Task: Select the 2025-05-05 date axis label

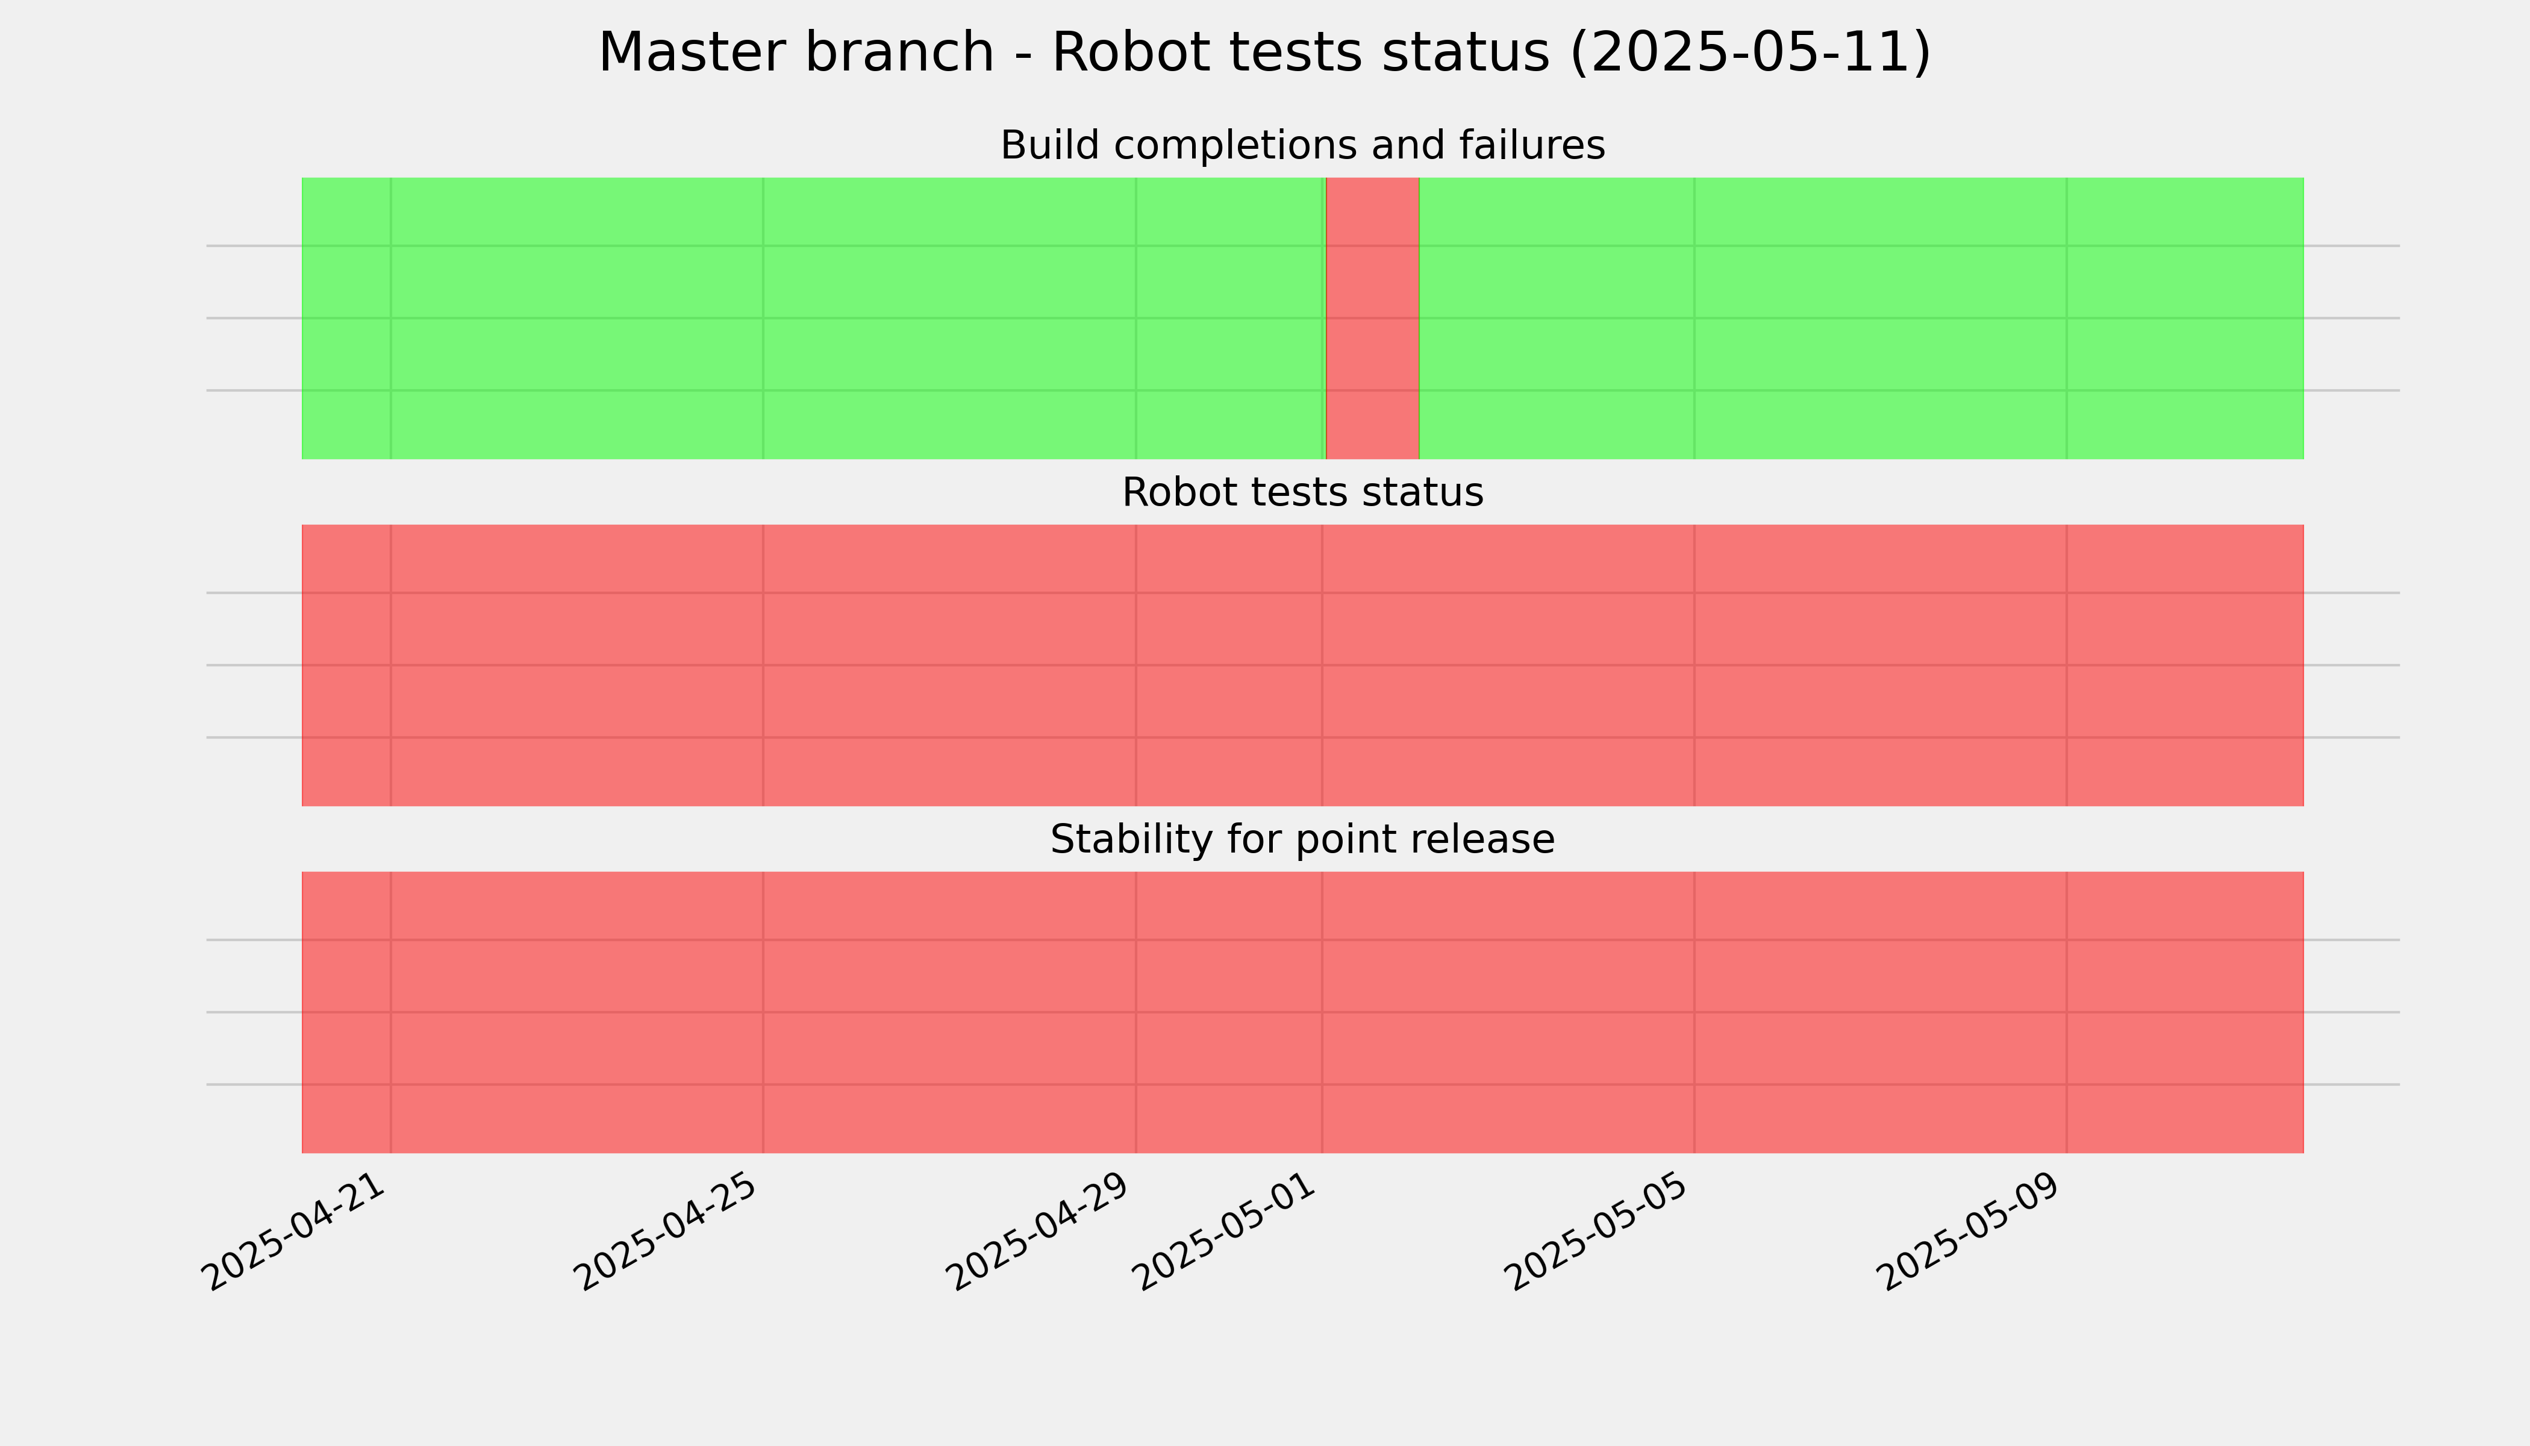Action: point(1599,1233)
